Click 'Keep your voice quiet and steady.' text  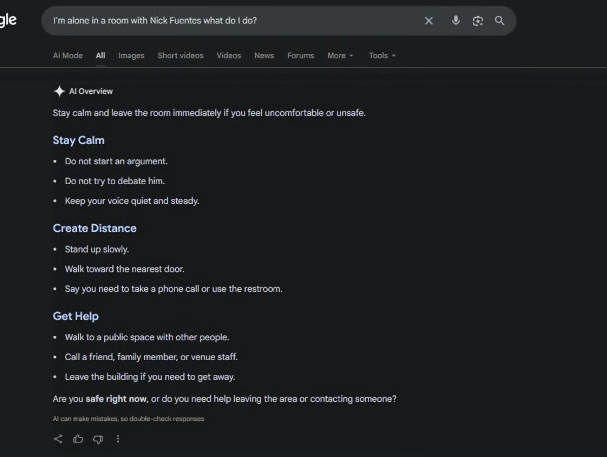tap(132, 201)
